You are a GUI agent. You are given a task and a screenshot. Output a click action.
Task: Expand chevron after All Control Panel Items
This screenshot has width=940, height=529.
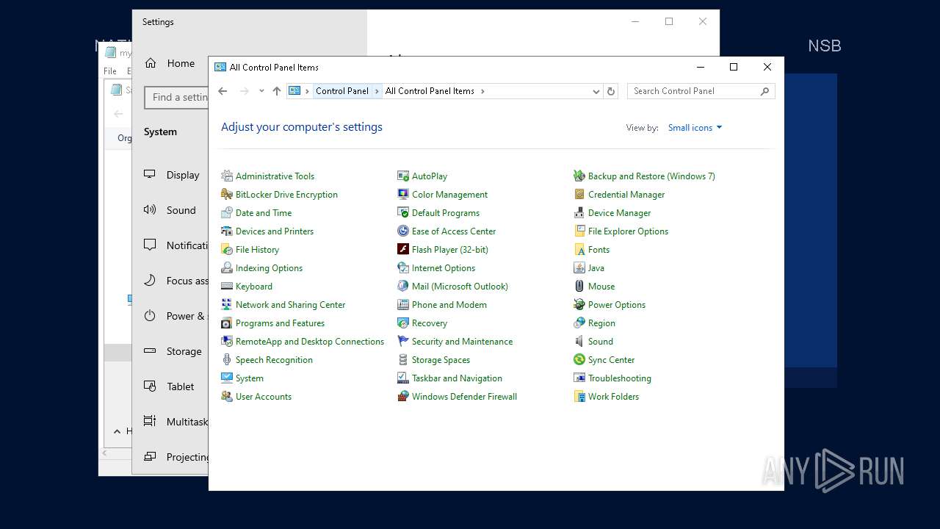click(x=482, y=91)
